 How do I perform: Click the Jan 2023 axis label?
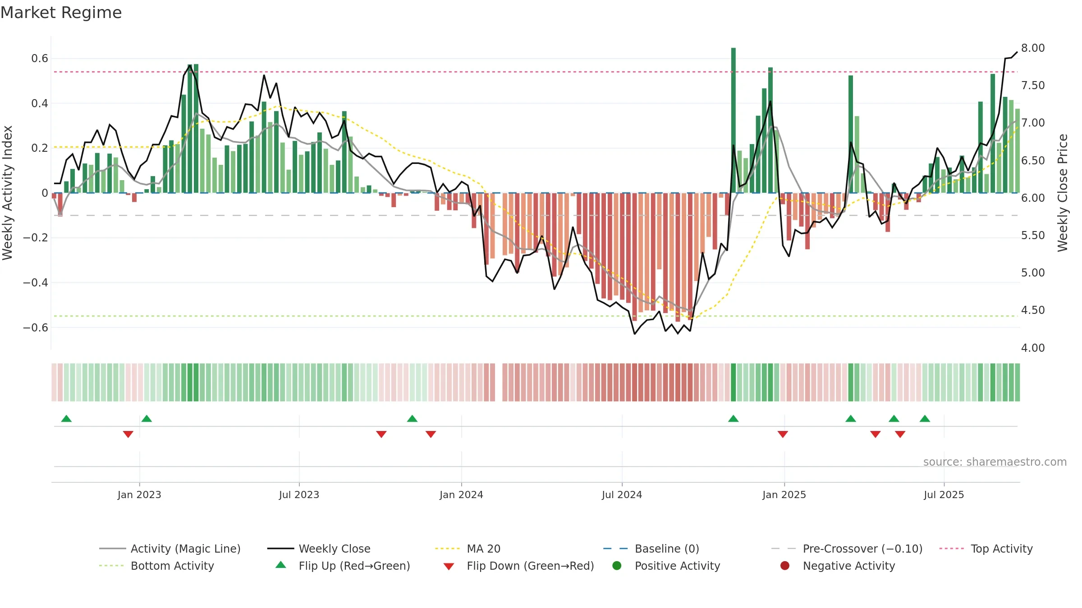click(x=139, y=495)
